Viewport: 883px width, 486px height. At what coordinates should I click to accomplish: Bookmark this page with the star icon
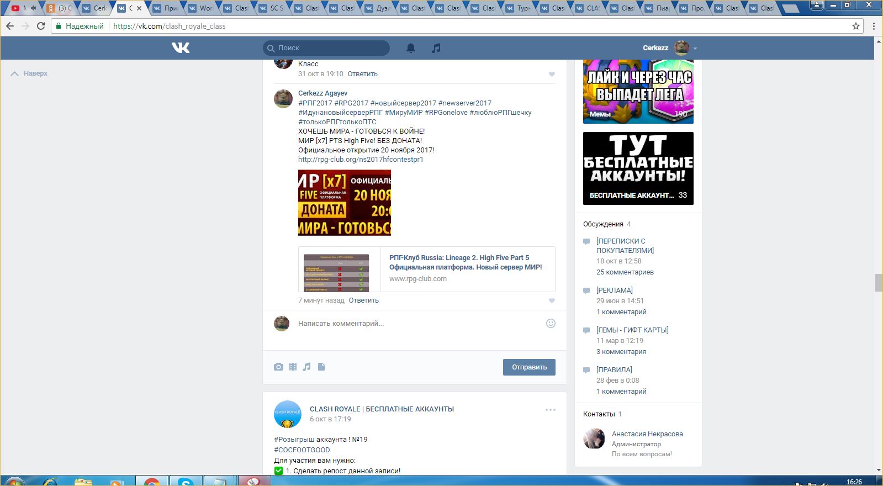[x=856, y=26]
